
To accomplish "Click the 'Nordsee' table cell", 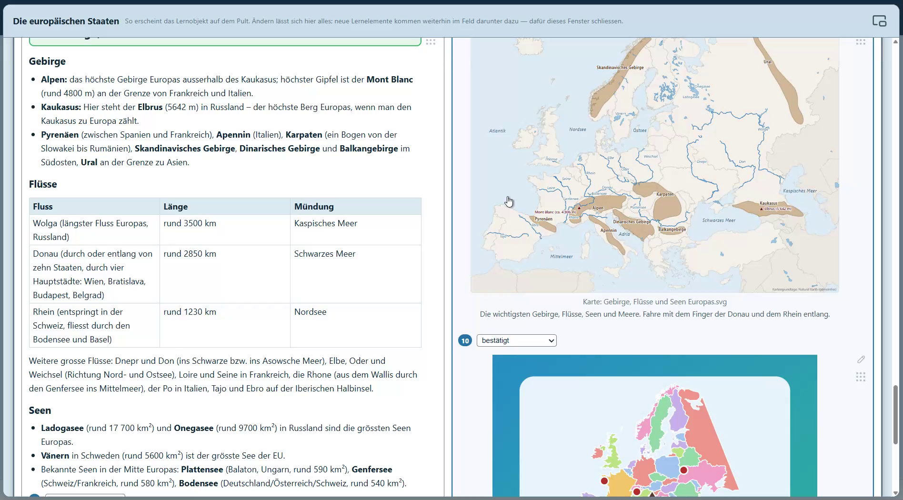I will pos(355,325).
